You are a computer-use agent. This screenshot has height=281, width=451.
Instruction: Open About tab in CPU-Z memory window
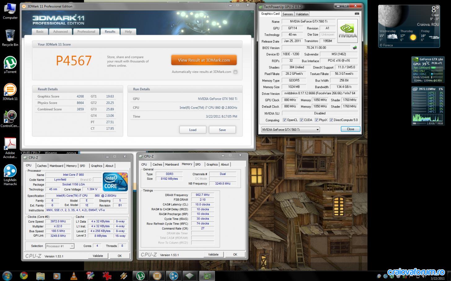tap(225, 165)
